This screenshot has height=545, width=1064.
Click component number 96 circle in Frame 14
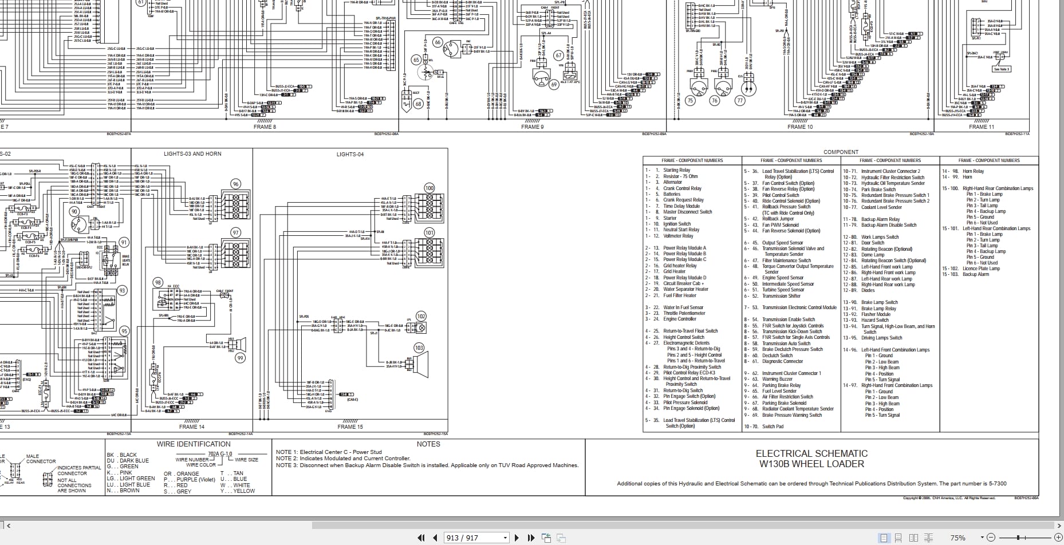tap(235, 184)
